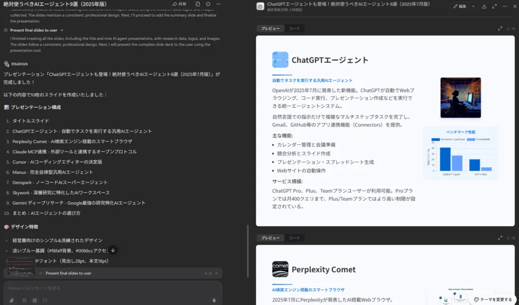
Task: Click the chat bubble icon in input bar
Action: tap(45, 300)
